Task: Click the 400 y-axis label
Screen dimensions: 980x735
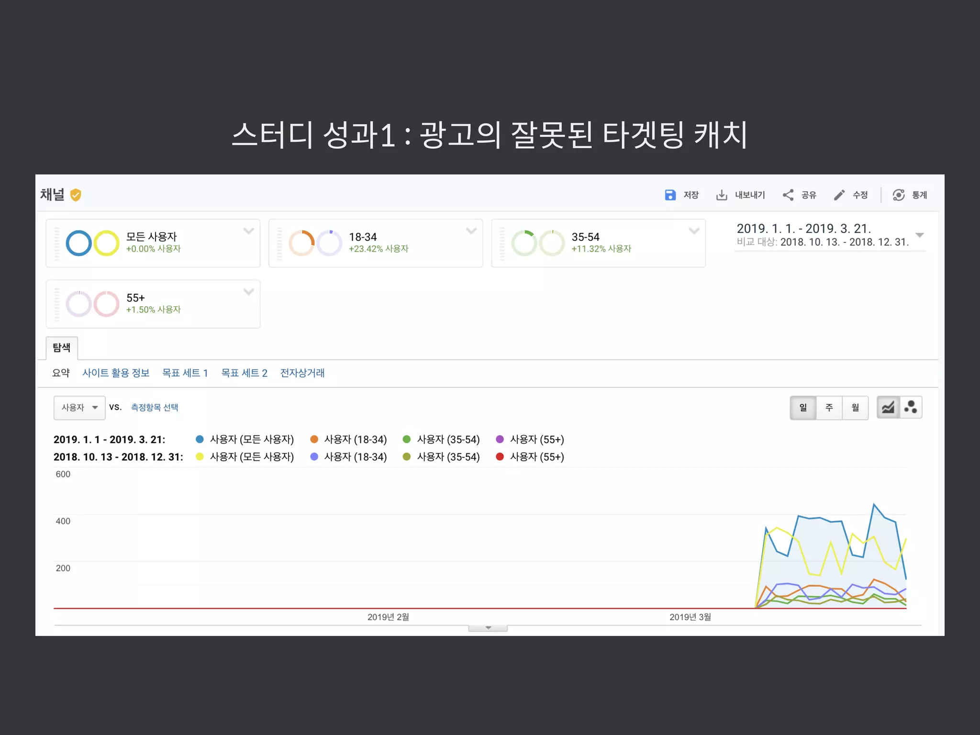Action: (x=63, y=521)
